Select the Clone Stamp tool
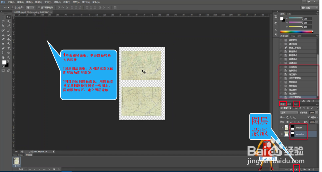 point(3,35)
